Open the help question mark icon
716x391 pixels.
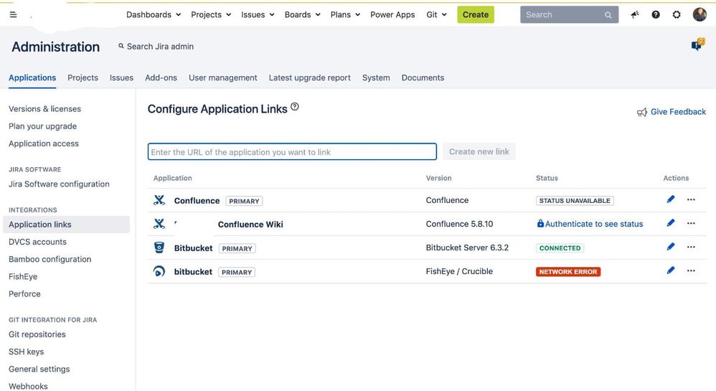(656, 14)
